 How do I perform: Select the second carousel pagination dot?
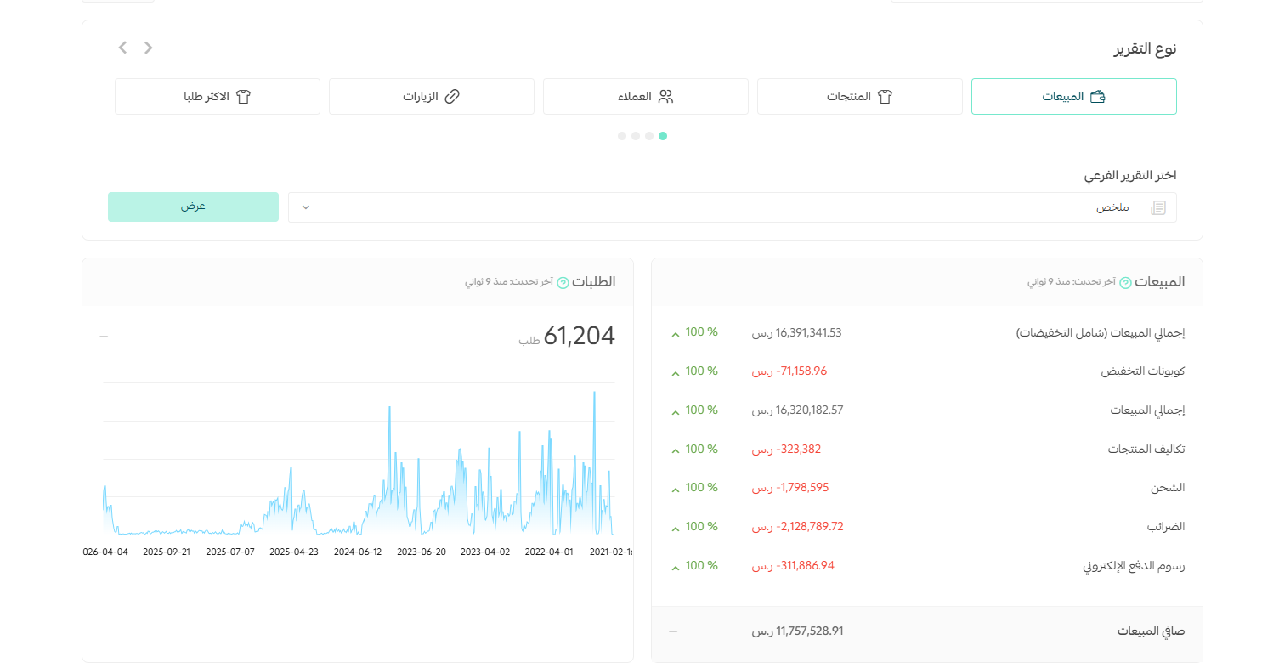click(649, 136)
